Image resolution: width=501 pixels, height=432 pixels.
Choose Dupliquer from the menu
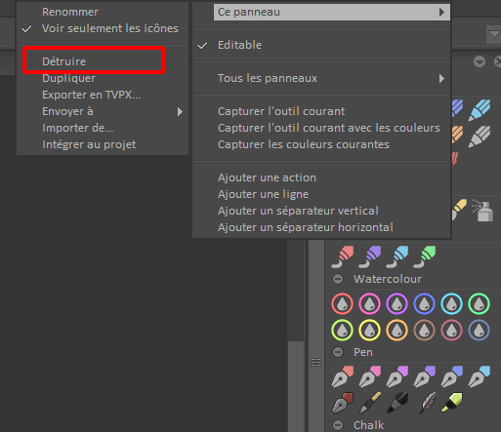point(103,78)
